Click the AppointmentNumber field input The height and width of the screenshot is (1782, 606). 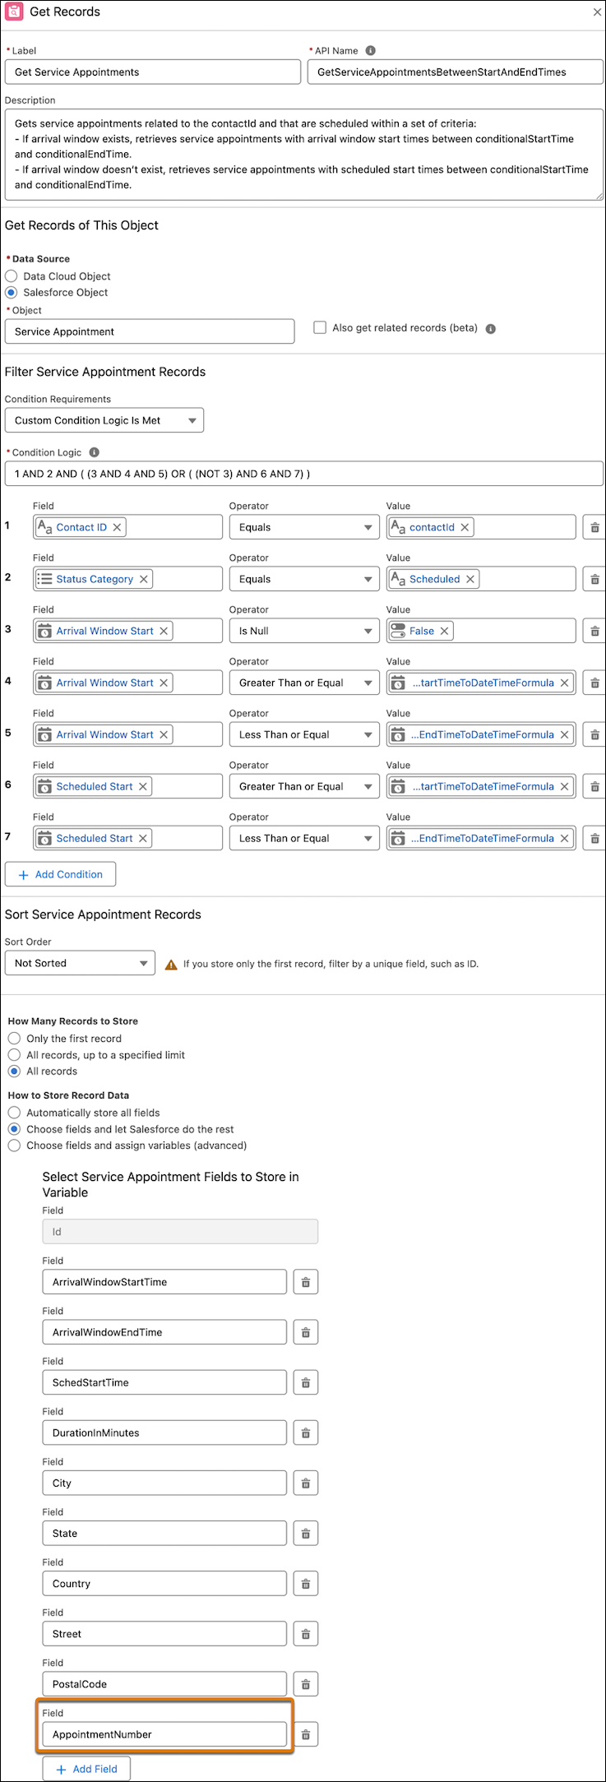pos(164,1734)
